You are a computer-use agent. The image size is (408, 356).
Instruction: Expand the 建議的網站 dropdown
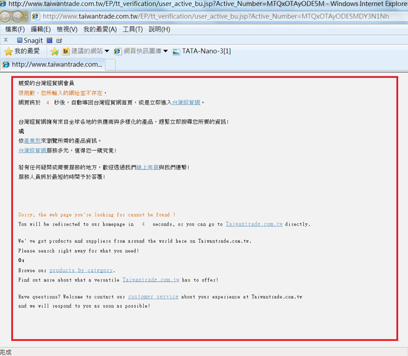coord(107,51)
